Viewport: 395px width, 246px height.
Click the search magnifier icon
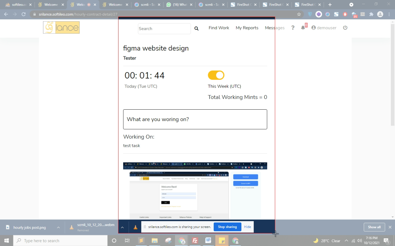pyautogui.click(x=197, y=29)
